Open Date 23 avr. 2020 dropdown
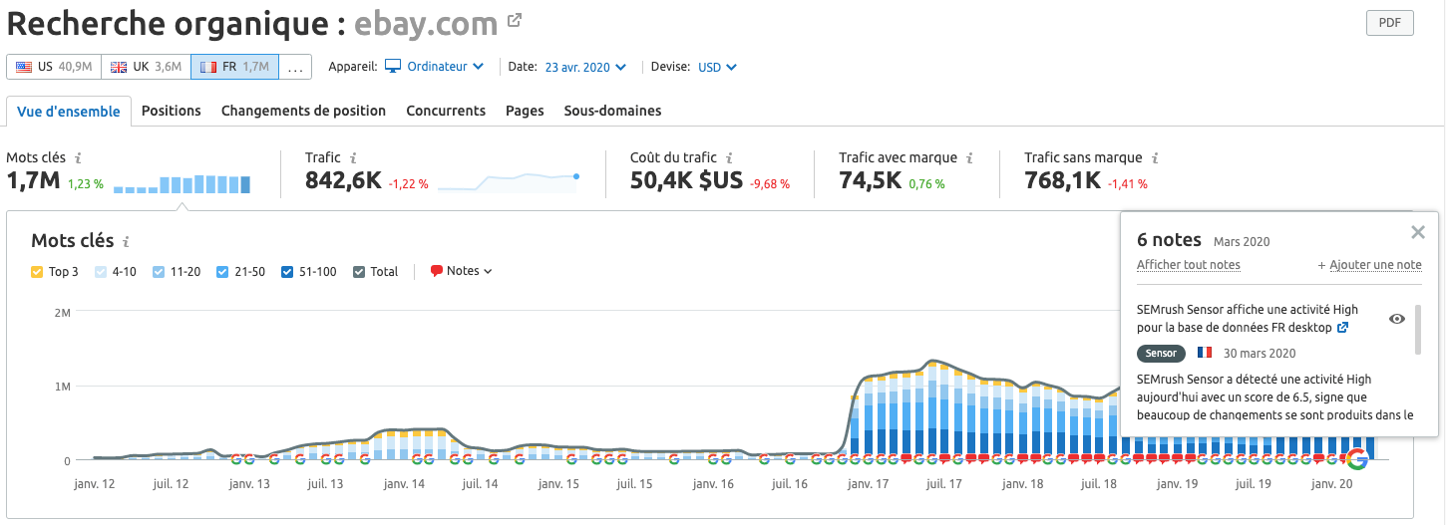The height and width of the screenshot is (525, 1446). pyautogui.click(x=585, y=67)
